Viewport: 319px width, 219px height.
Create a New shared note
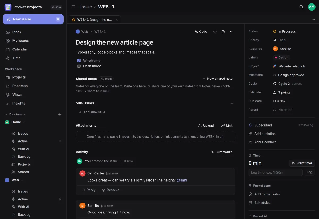[217, 79]
